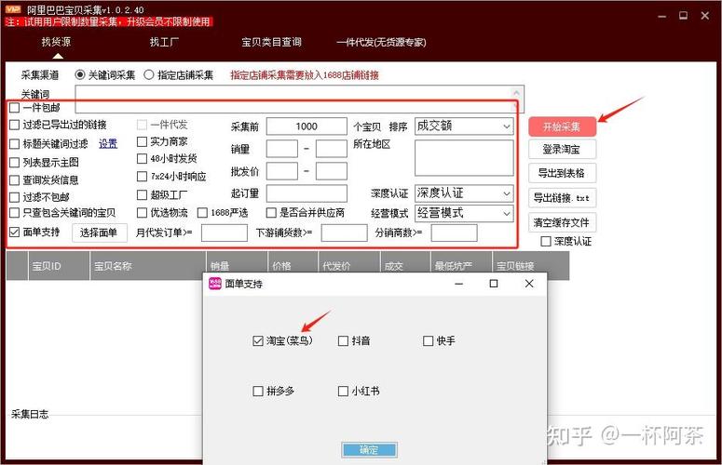Select the 关键词采集 radio button
The width and height of the screenshot is (722, 465).
(80, 74)
